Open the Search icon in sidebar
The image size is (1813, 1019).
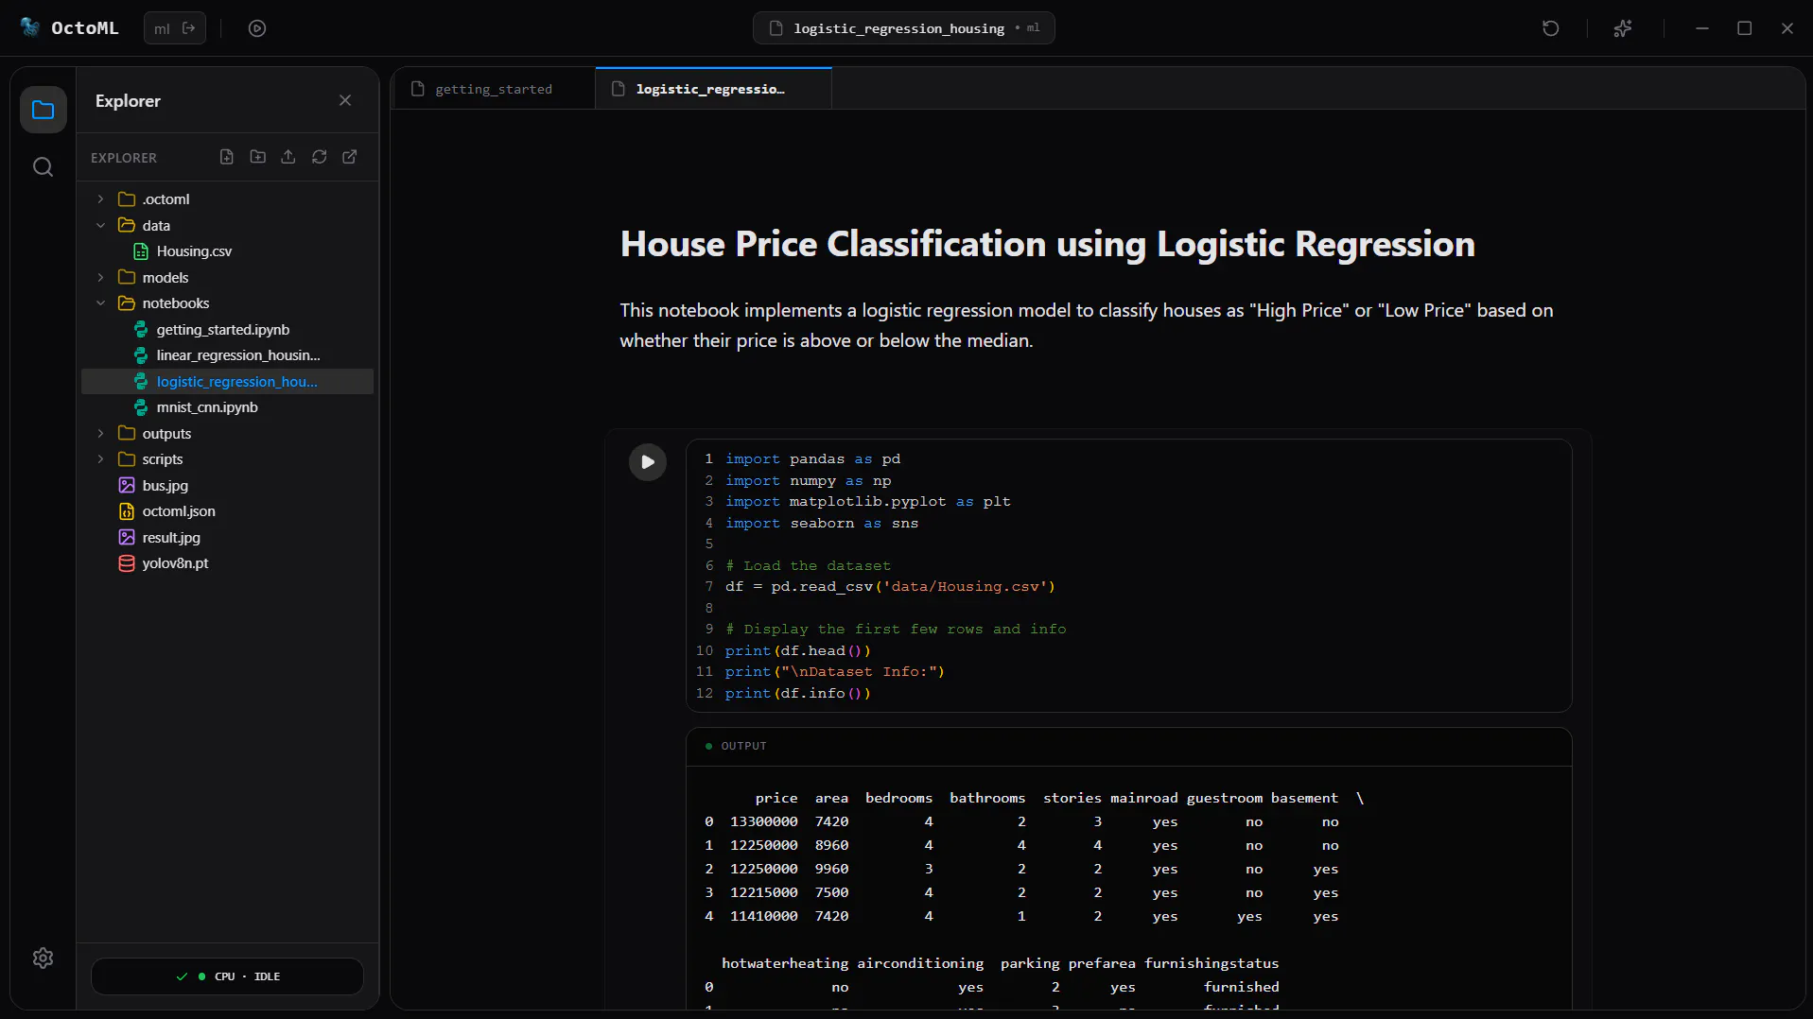pos(43,167)
